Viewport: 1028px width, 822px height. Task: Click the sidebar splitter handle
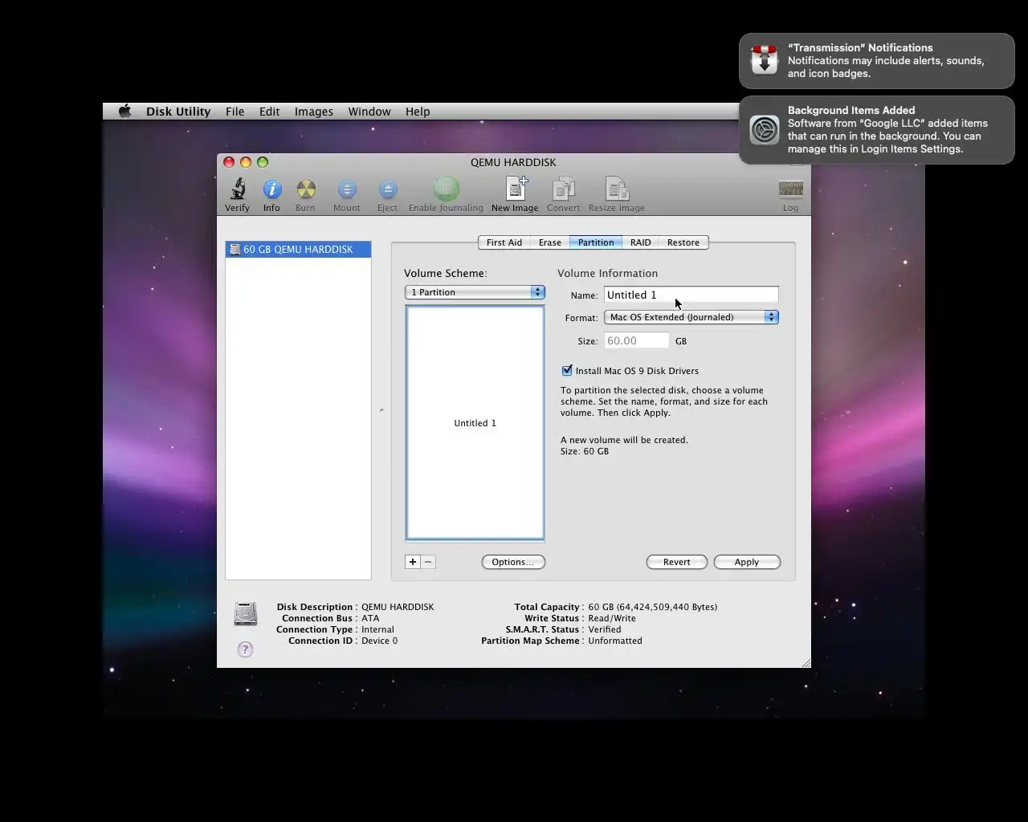(381, 410)
